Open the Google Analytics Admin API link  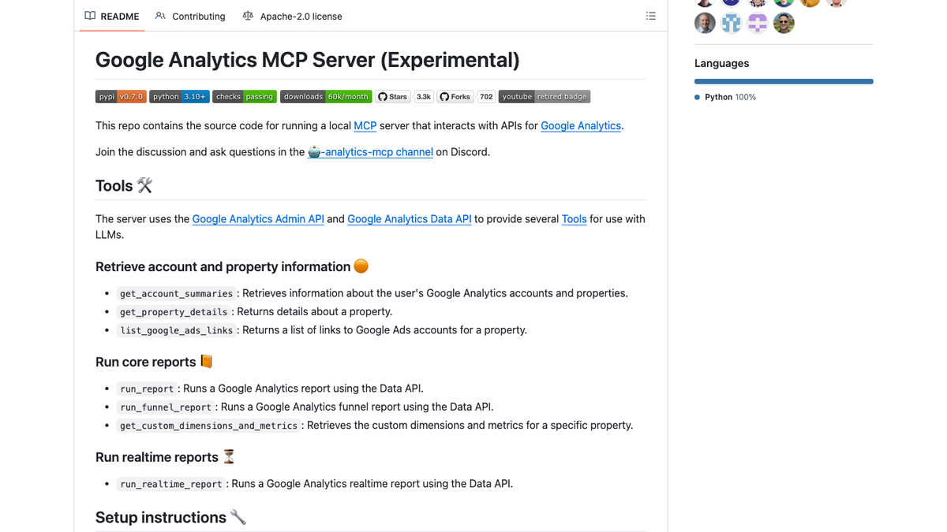click(x=258, y=219)
